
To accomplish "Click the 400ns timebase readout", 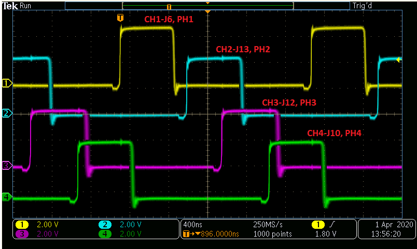I will 193,225.
